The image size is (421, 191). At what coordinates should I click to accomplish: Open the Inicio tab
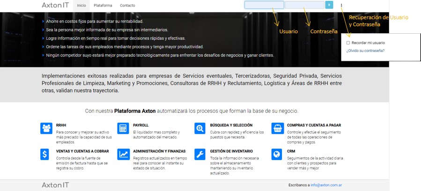coord(81,6)
